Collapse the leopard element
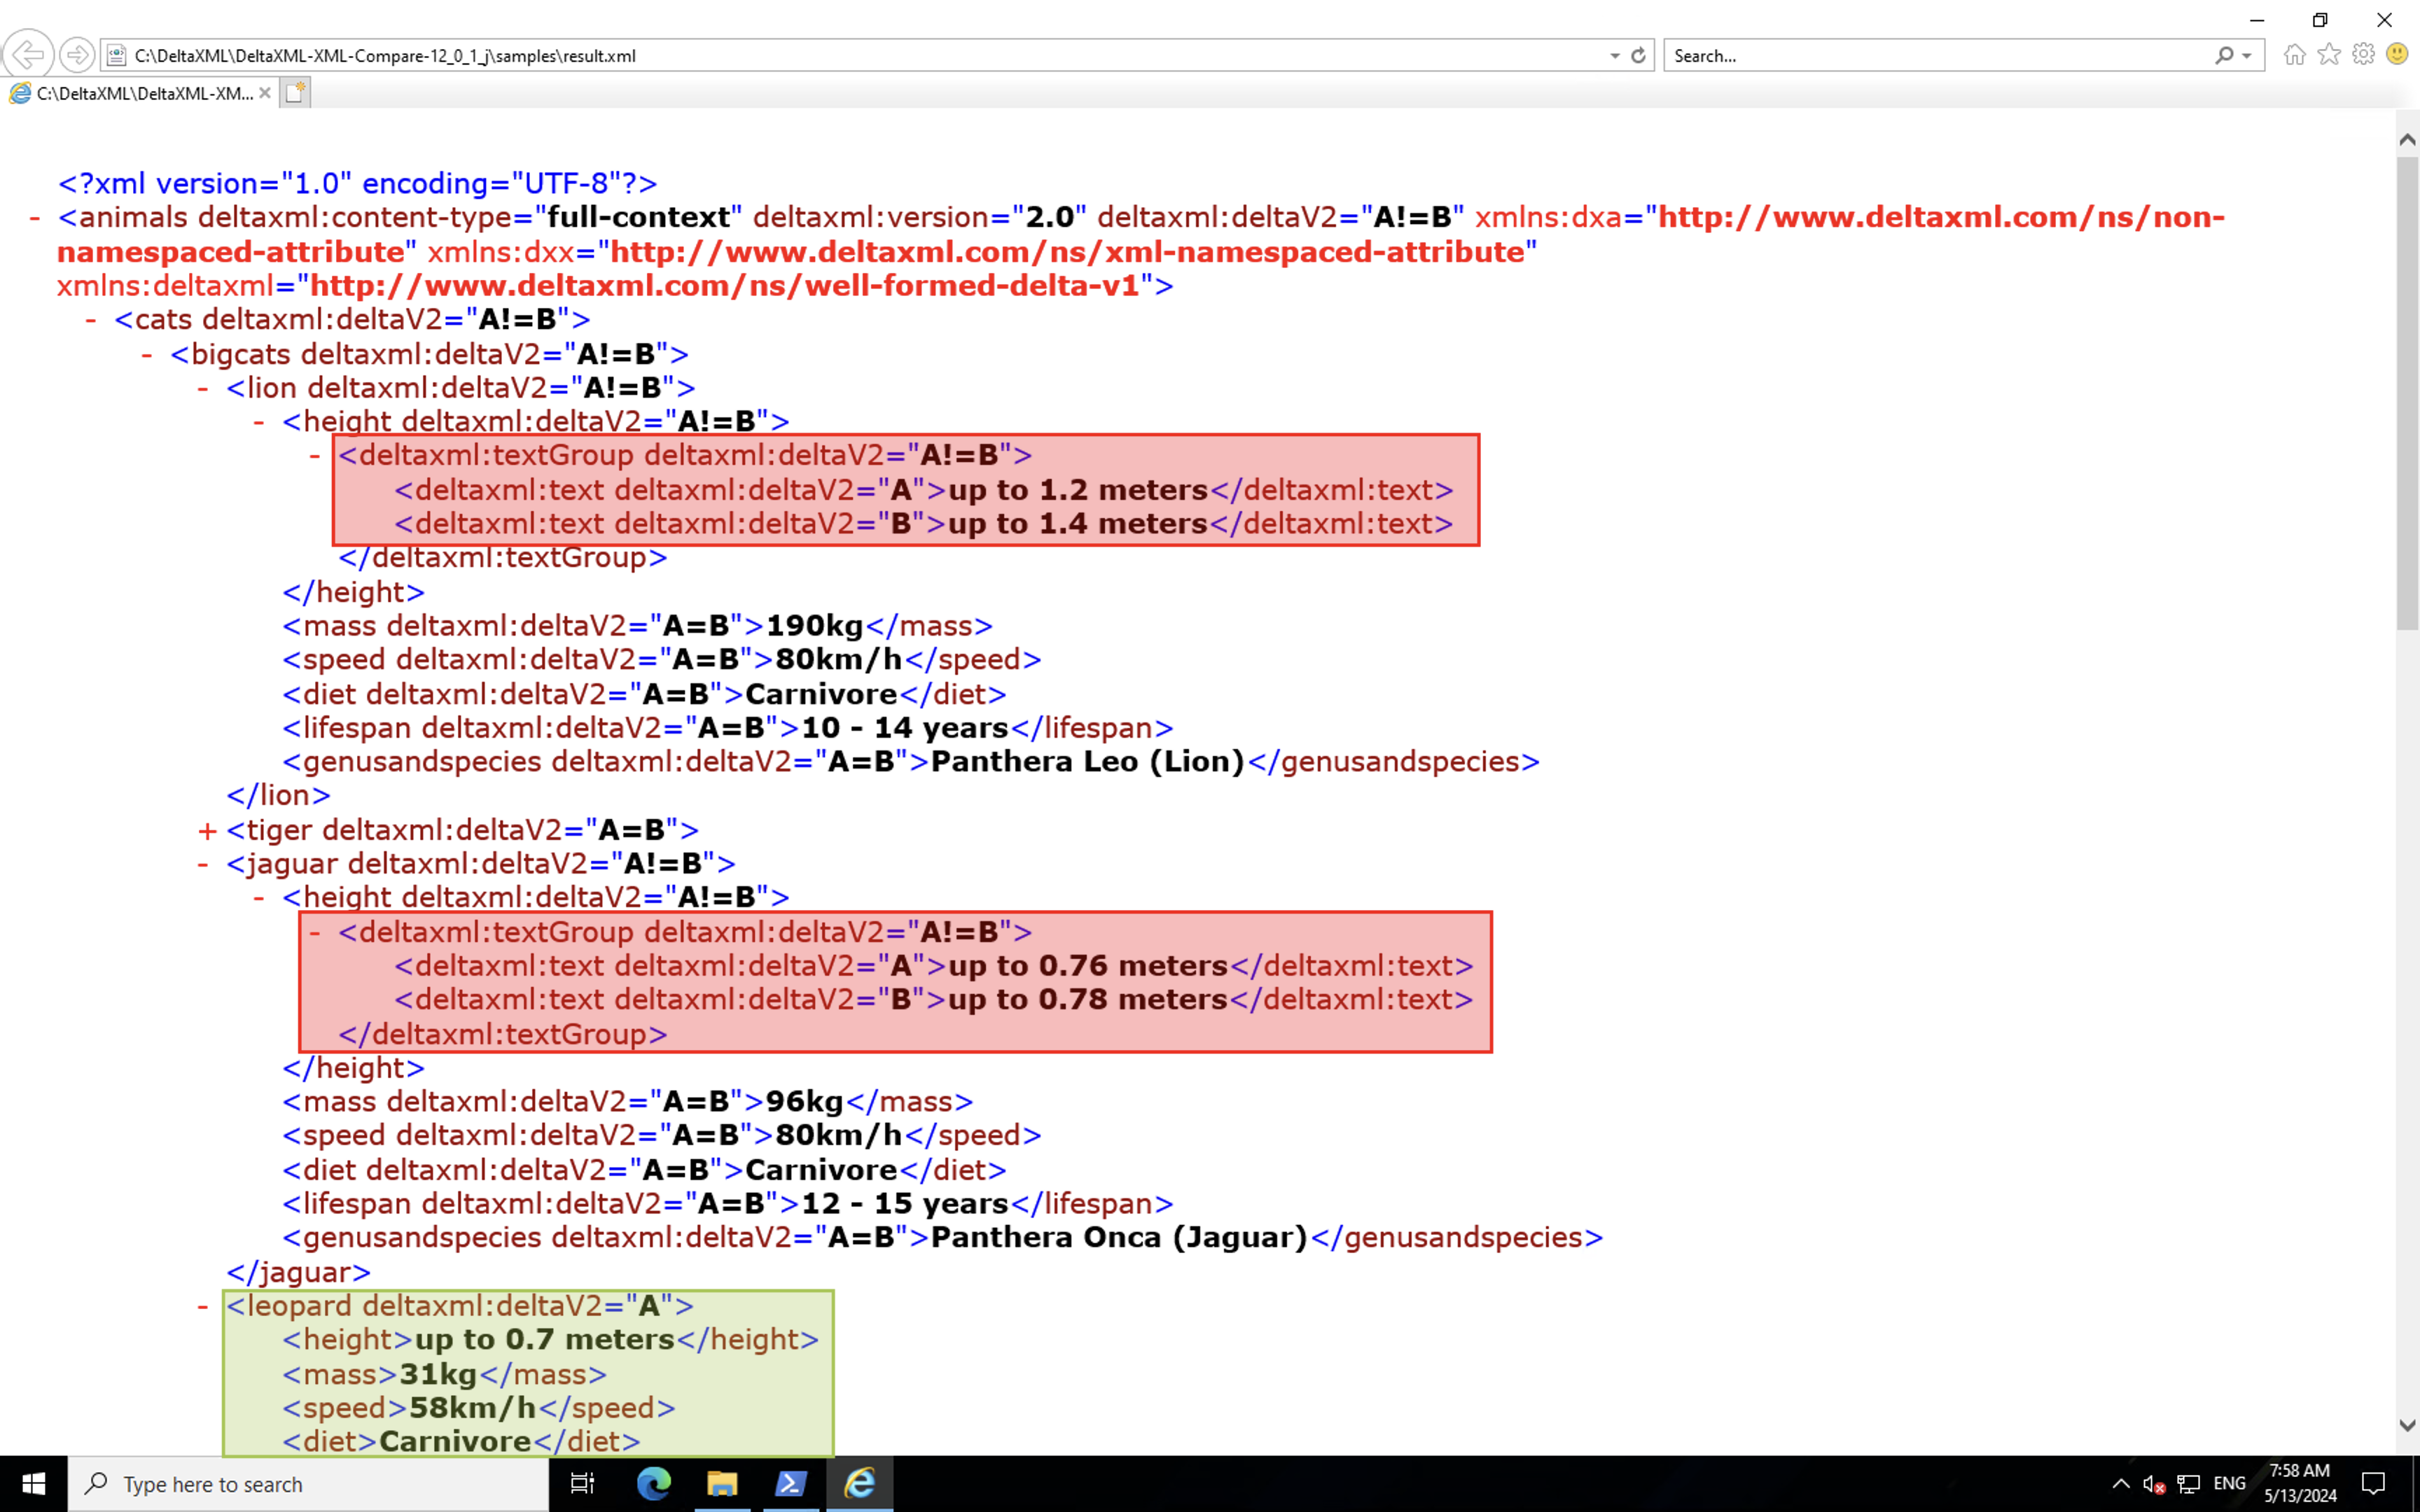This screenshot has height=1512, width=2420. [x=203, y=1306]
